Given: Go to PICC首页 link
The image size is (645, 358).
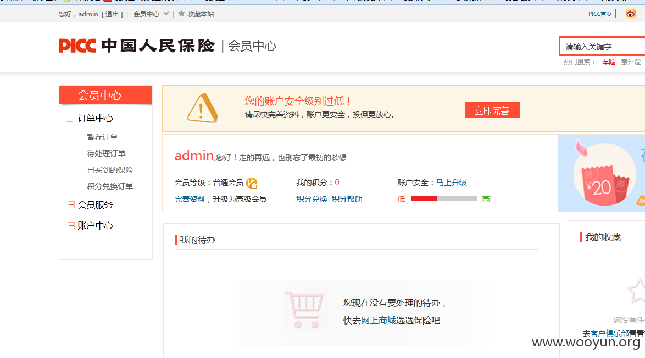Looking at the screenshot, I should [600, 14].
